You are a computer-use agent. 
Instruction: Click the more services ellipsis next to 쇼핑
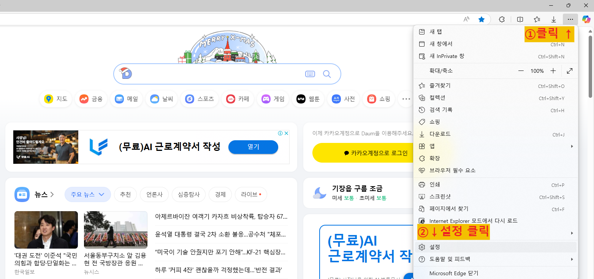click(406, 99)
